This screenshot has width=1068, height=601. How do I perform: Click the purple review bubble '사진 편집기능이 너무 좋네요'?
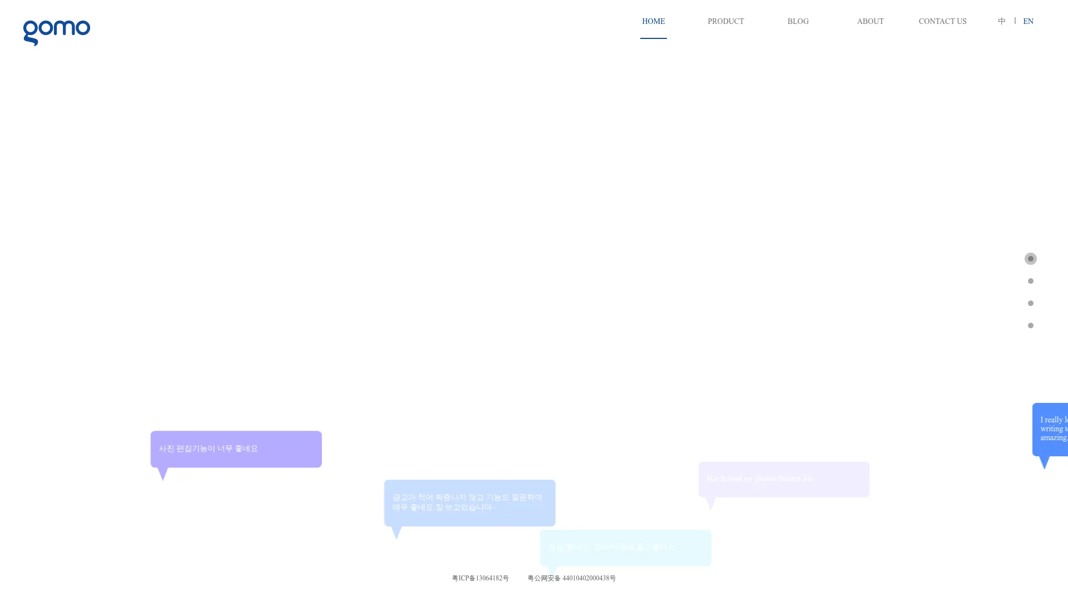[x=236, y=449]
